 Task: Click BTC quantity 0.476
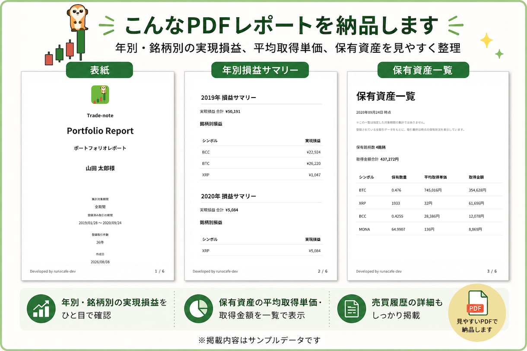pos(397,190)
